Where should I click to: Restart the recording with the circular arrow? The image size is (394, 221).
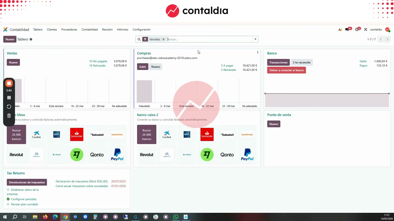tap(9, 107)
